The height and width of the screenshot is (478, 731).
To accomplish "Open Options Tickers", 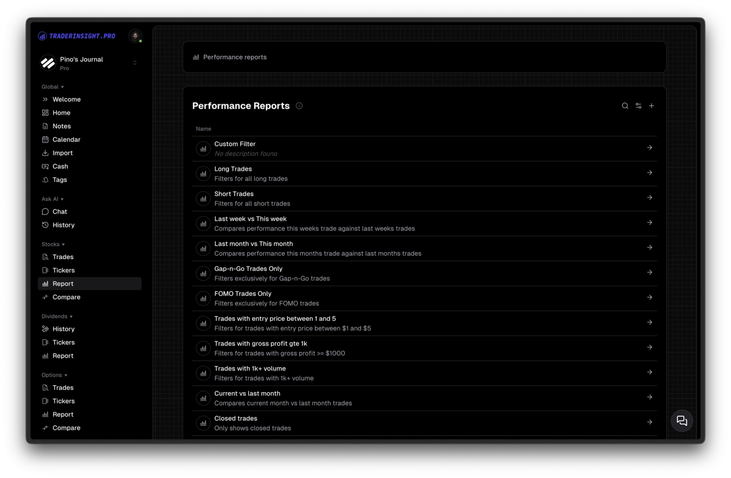I will [x=90, y=401].
